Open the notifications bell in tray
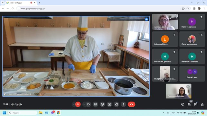207x116 pixels. pyautogui.click(x=198, y=113)
